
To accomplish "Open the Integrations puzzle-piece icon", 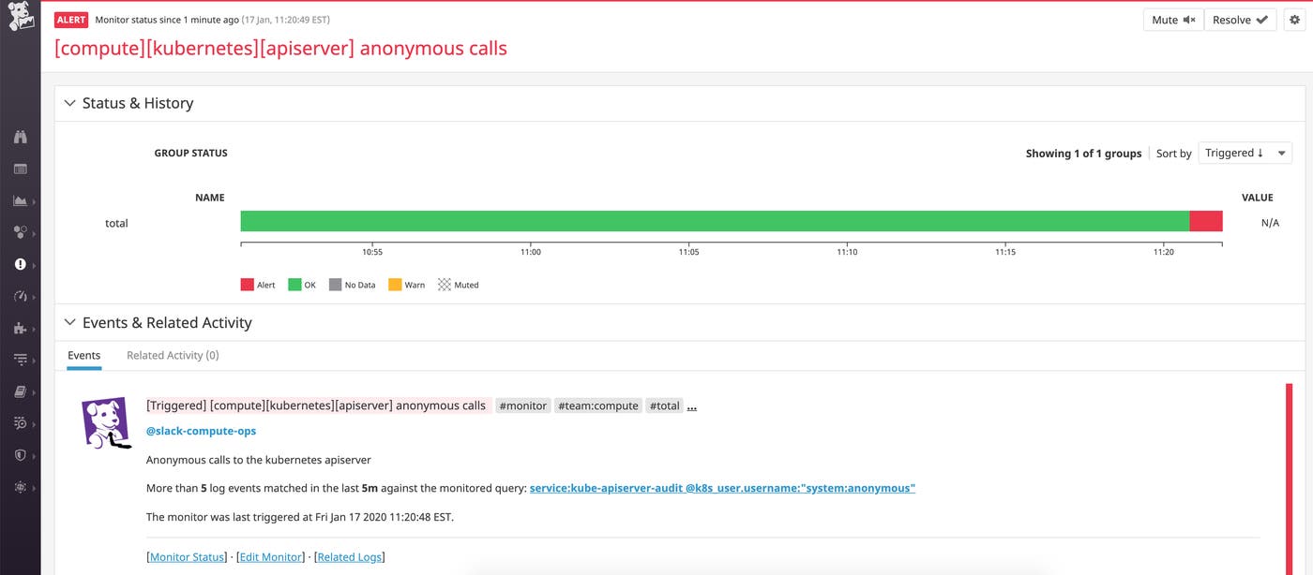I will pos(21,328).
